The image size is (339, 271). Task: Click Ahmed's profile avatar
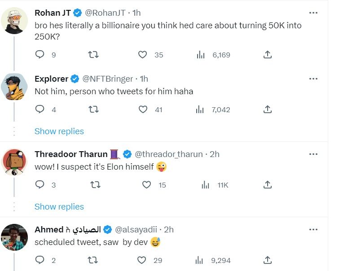pos(15,237)
